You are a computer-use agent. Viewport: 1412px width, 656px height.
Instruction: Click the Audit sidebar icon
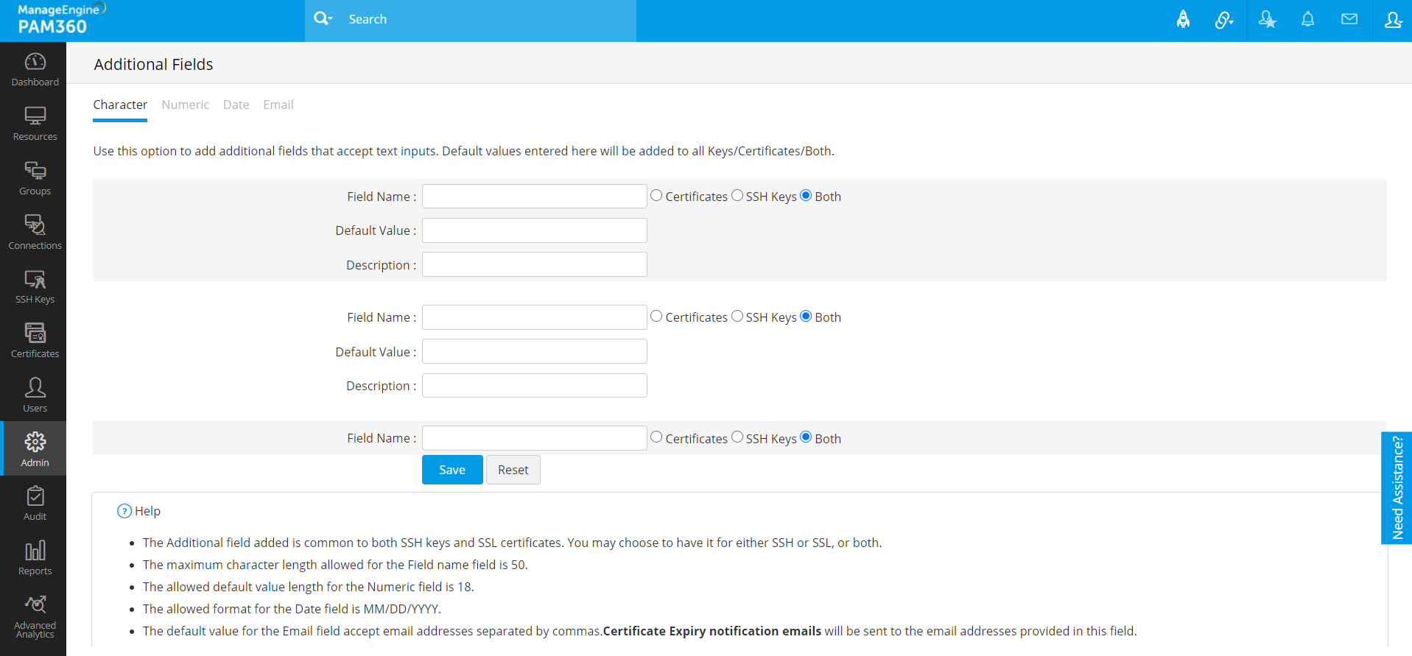click(x=35, y=504)
